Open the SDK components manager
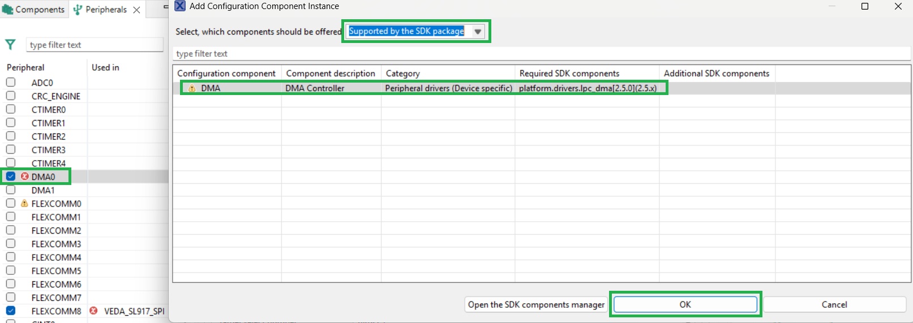This screenshot has height=323, width=913. pyautogui.click(x=536, y=304)
